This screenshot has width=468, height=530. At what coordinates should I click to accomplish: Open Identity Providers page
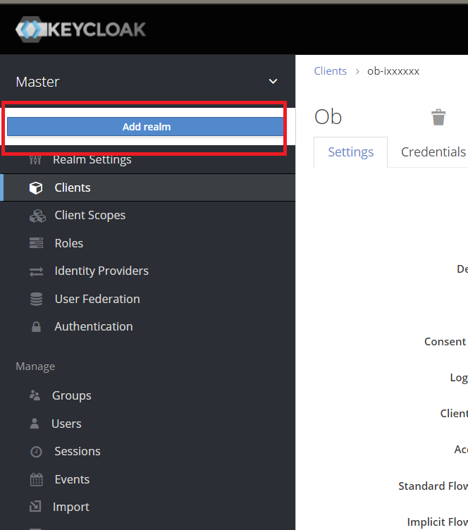coord(101,271)
